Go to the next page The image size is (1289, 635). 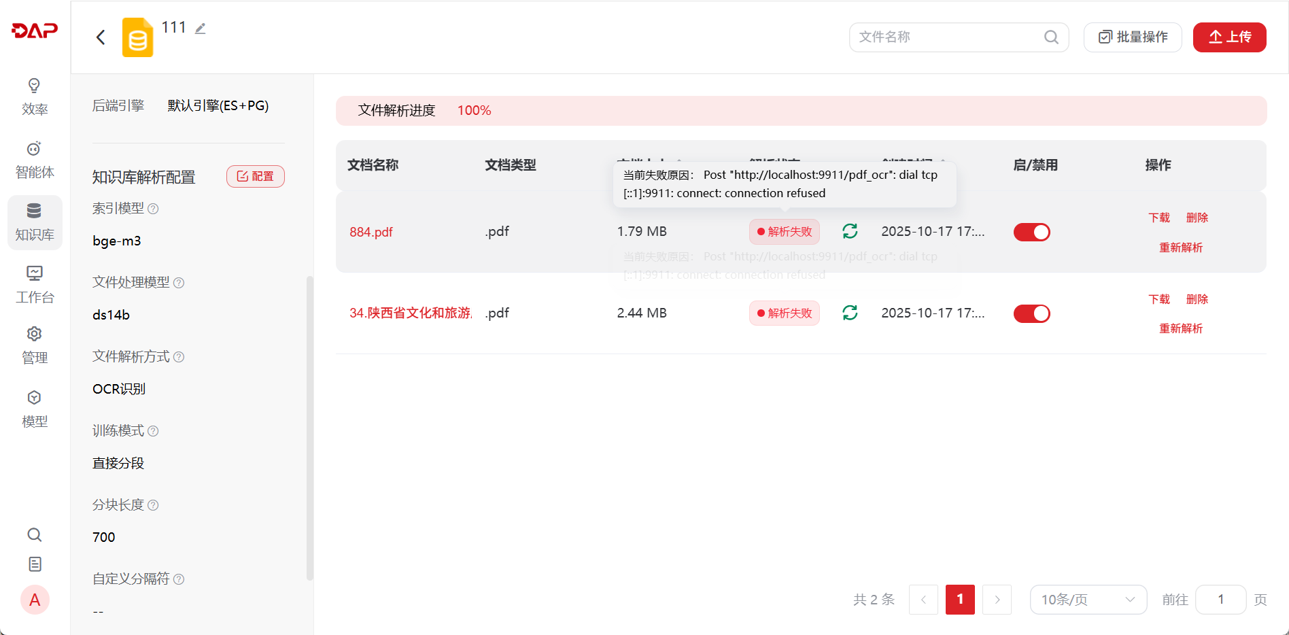997,600
